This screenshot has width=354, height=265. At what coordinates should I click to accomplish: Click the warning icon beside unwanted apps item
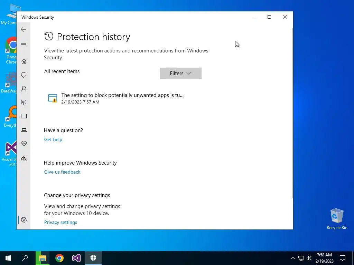pyautogui.click(x=53, y=98)
